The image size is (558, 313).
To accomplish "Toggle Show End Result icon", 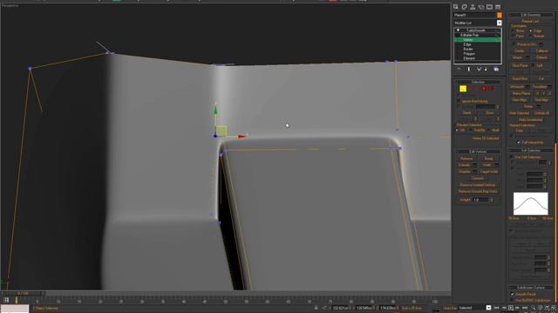I will tap(469, 69).
